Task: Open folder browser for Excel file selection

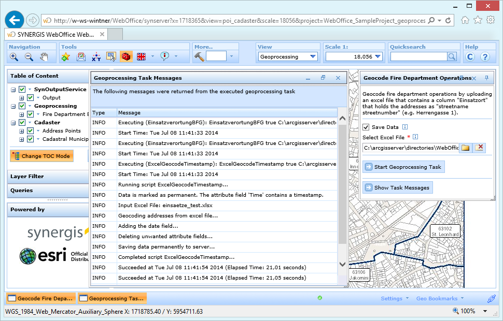Action: [465, 148]
